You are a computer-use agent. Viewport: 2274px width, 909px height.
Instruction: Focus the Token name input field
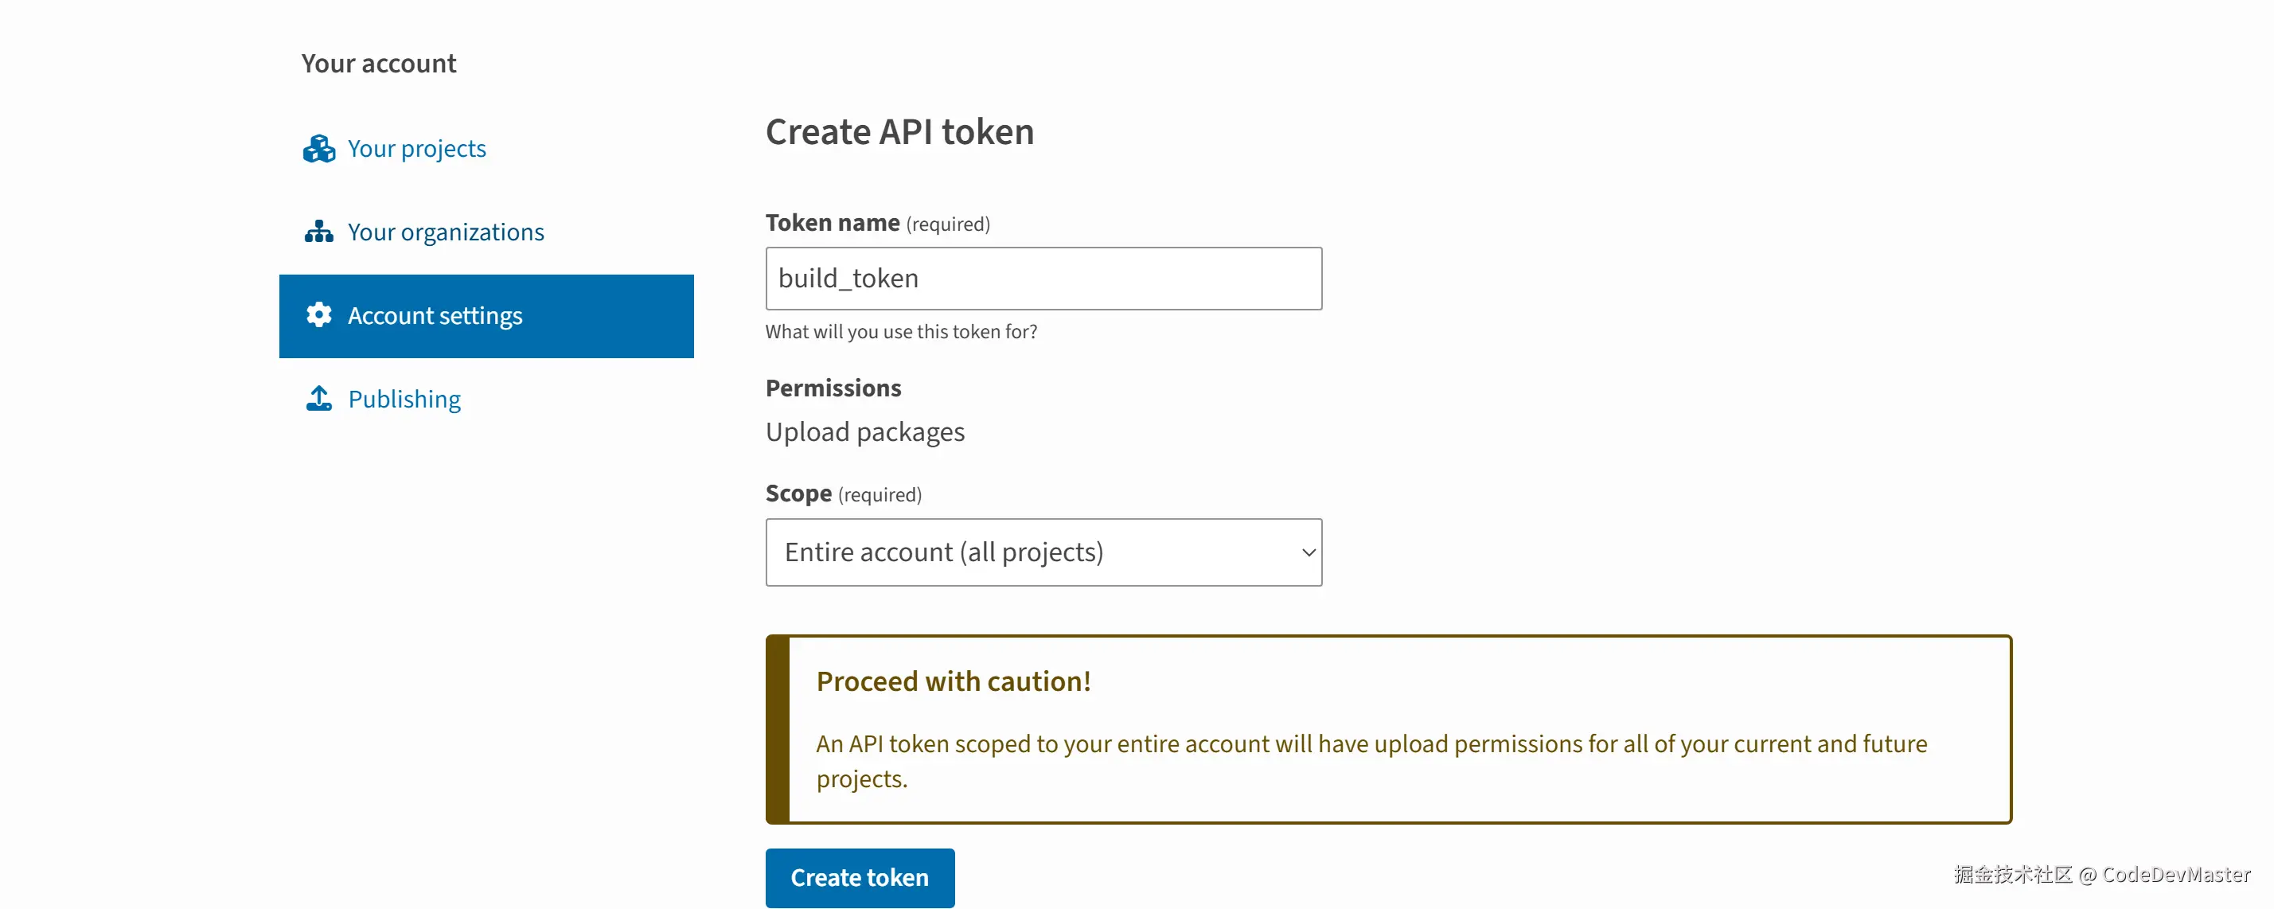(x=1043, y=279)
